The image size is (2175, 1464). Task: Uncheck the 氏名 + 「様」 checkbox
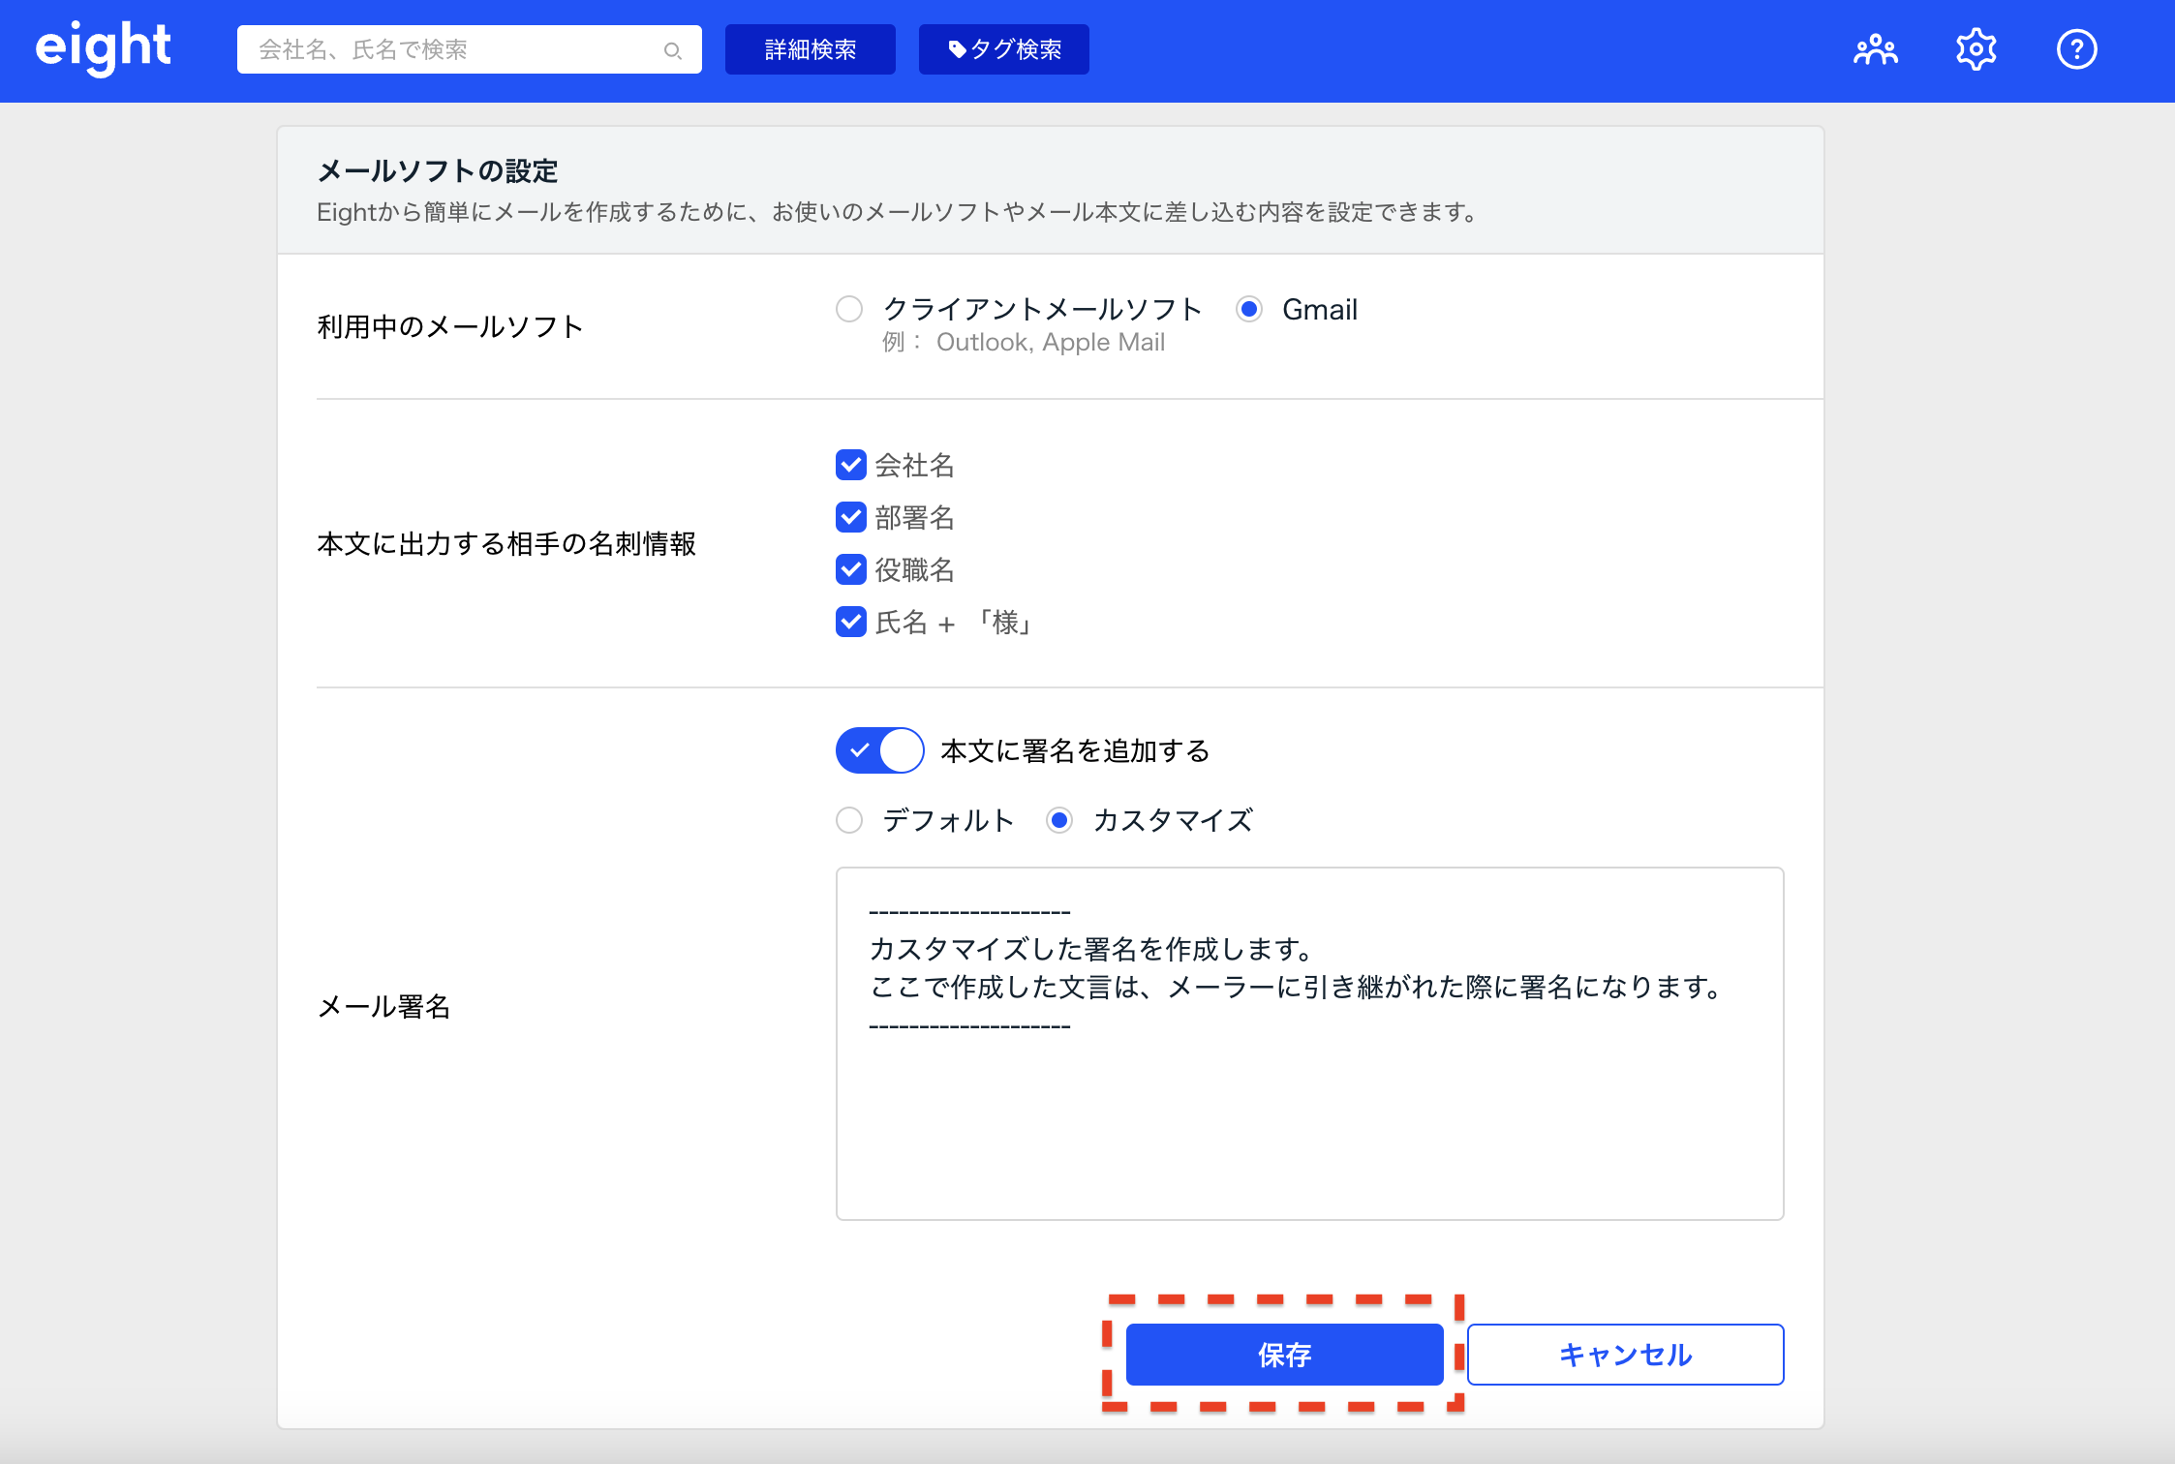[x=850, y=622]
